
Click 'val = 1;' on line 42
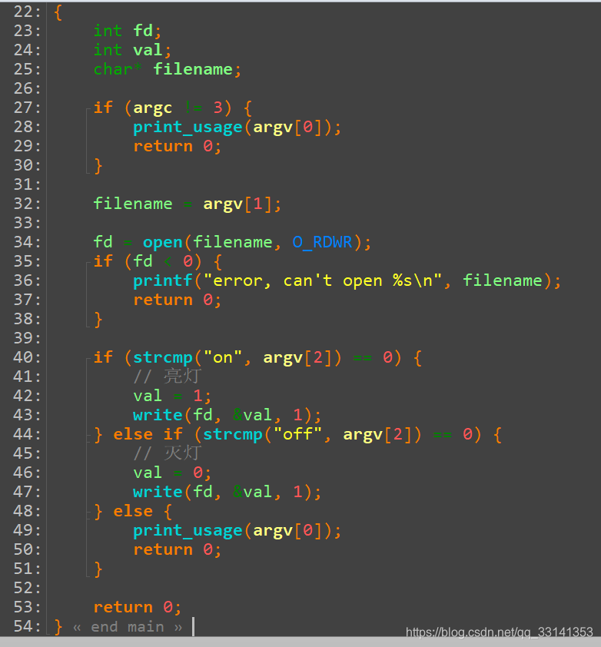pyautogui.click(x=173, y=396)
